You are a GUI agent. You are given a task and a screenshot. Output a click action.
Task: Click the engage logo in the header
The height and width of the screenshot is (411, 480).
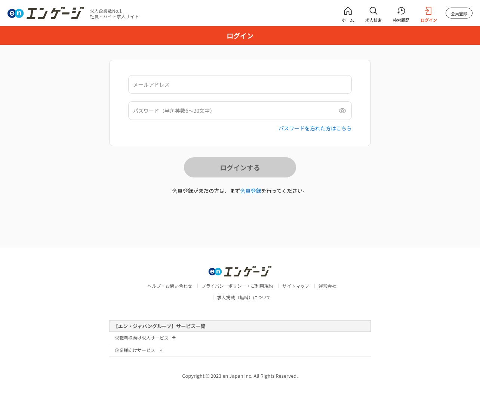pos(46,13)
